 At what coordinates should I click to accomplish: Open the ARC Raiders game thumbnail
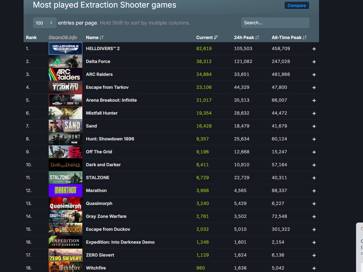tap(65, 74)
